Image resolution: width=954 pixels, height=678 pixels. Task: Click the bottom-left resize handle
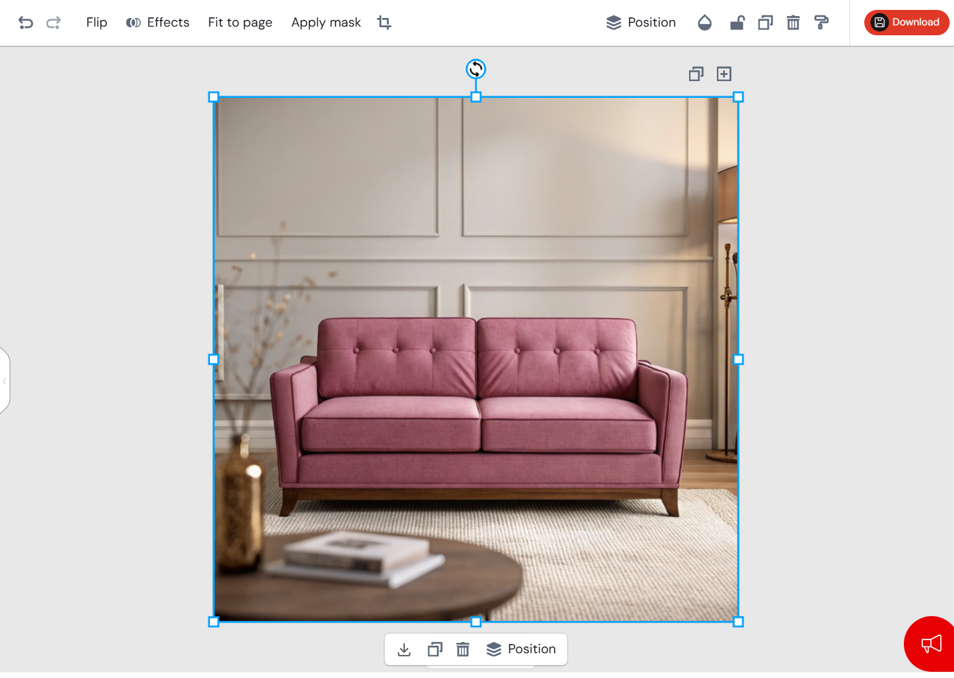coord(214,622)
